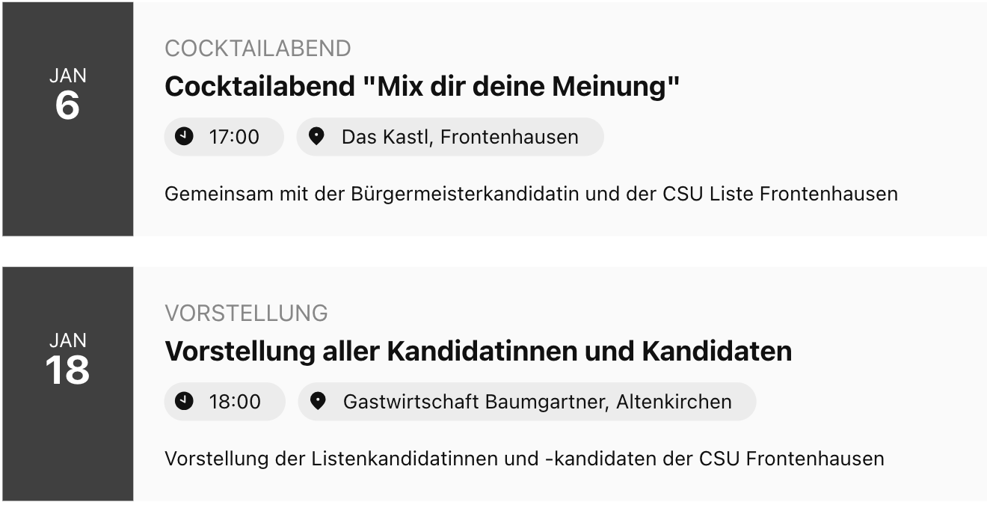Click the Gastwirtschaft Baumgartner, Altenkirchen location text

click(x=537, y=402)
